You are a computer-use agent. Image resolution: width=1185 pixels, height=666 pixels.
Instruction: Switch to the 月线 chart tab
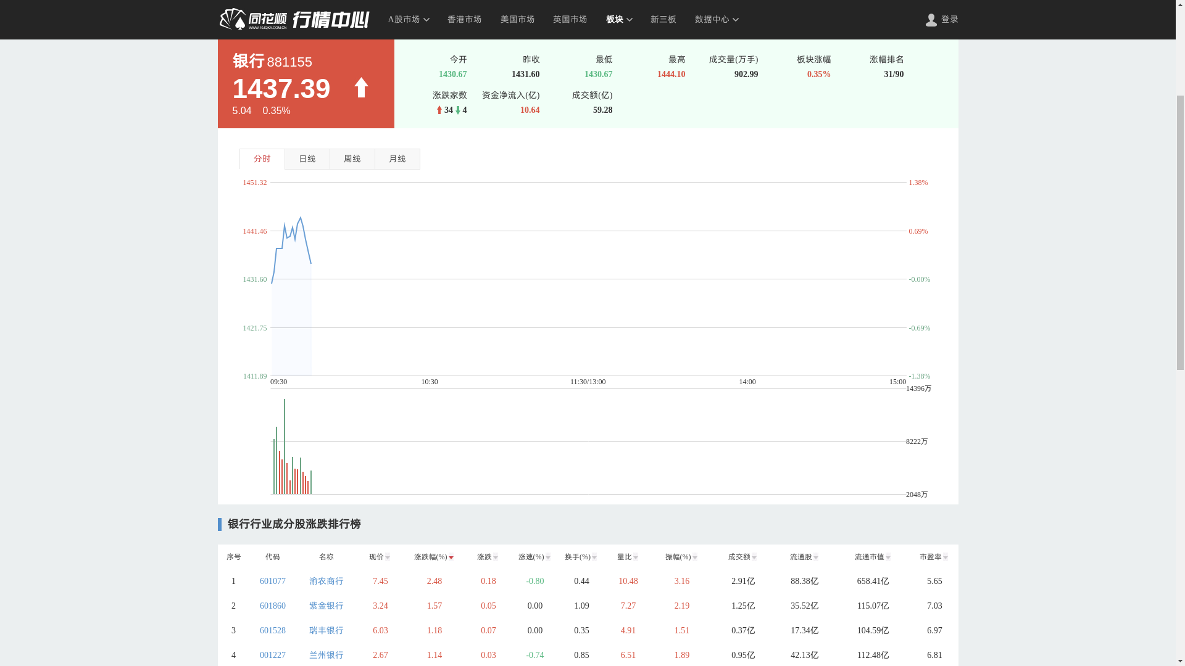[397, 158]
